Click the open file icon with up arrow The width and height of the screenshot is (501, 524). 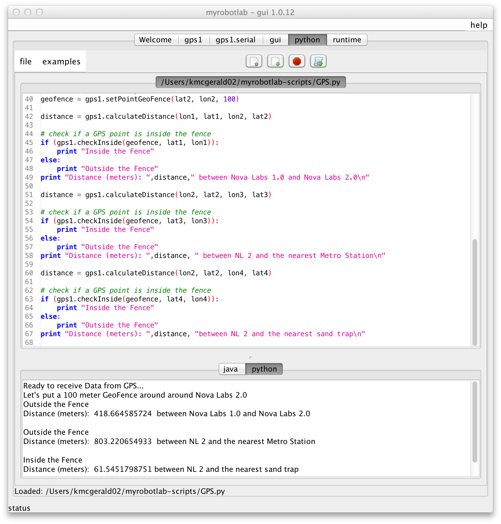click(254, 61)
